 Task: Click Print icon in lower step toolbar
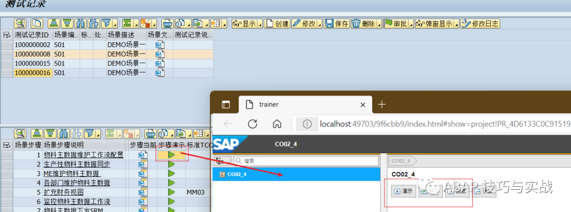click(150, 133)
